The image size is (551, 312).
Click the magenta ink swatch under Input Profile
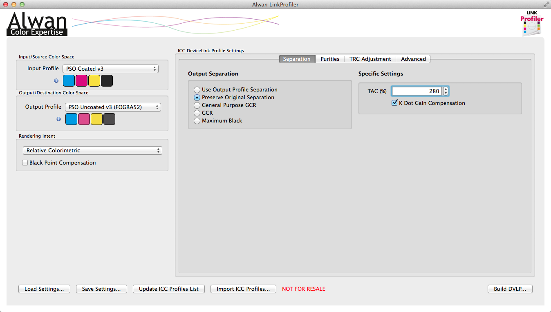tap(81, 80)
